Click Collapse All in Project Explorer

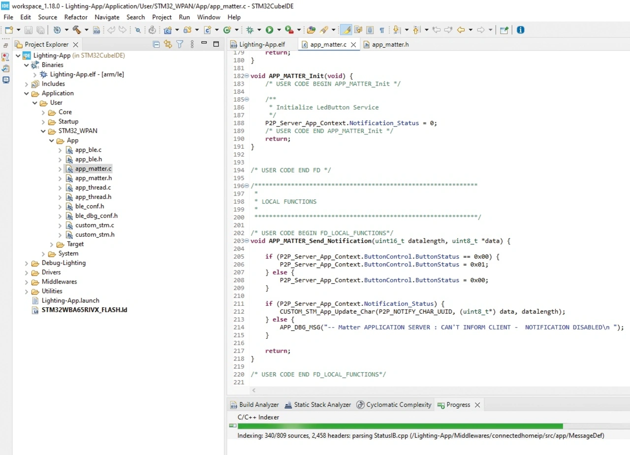coord(157,44)
